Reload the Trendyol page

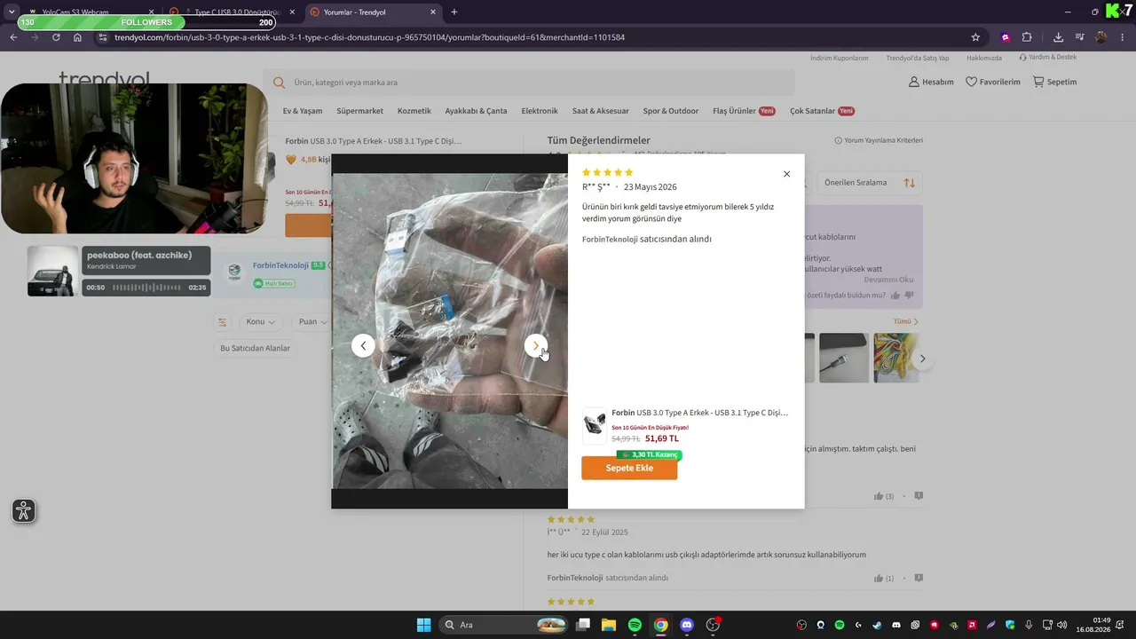click(56, 37)
